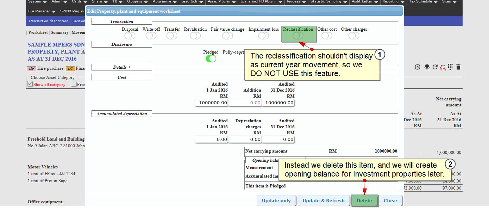This screenshot has width=489, height=210.
Task: Click the Update & Refresh button
Action: tap(324, 200)
